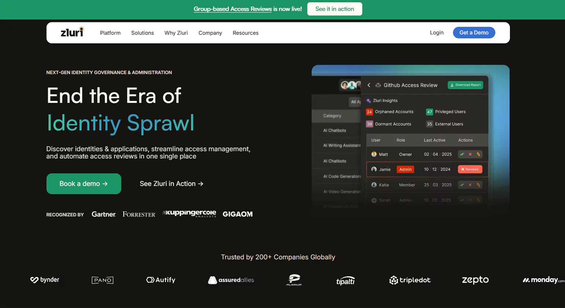Click the Zluri logo in navbar
Viewport: 565px width, 308px height.
pos(72,33)
